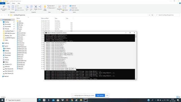Select the Circle.class file
Image resolution: width=181 pixels, height=102 pixels.
point(21,43)
